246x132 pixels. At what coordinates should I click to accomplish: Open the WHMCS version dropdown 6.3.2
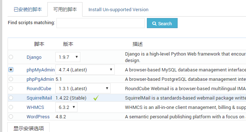[66, 107]
